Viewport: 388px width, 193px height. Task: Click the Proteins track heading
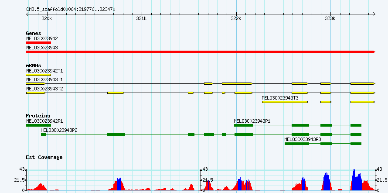pyautogui.click(x=38, y=116)
